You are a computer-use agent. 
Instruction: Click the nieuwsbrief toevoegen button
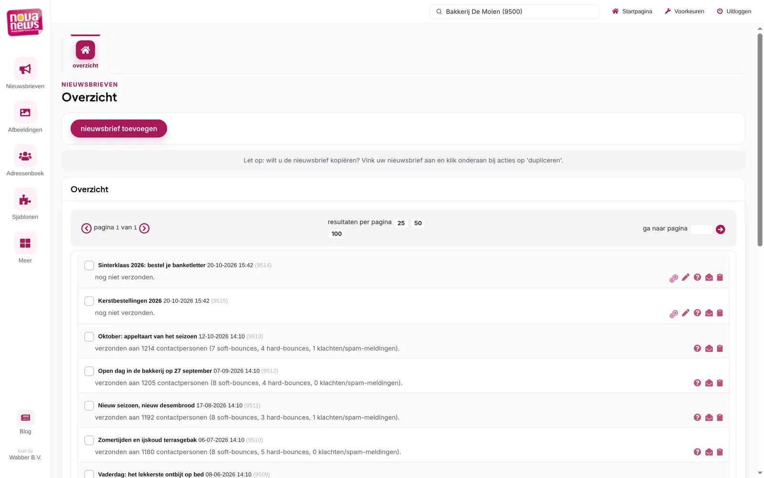(x=119, y=129)
